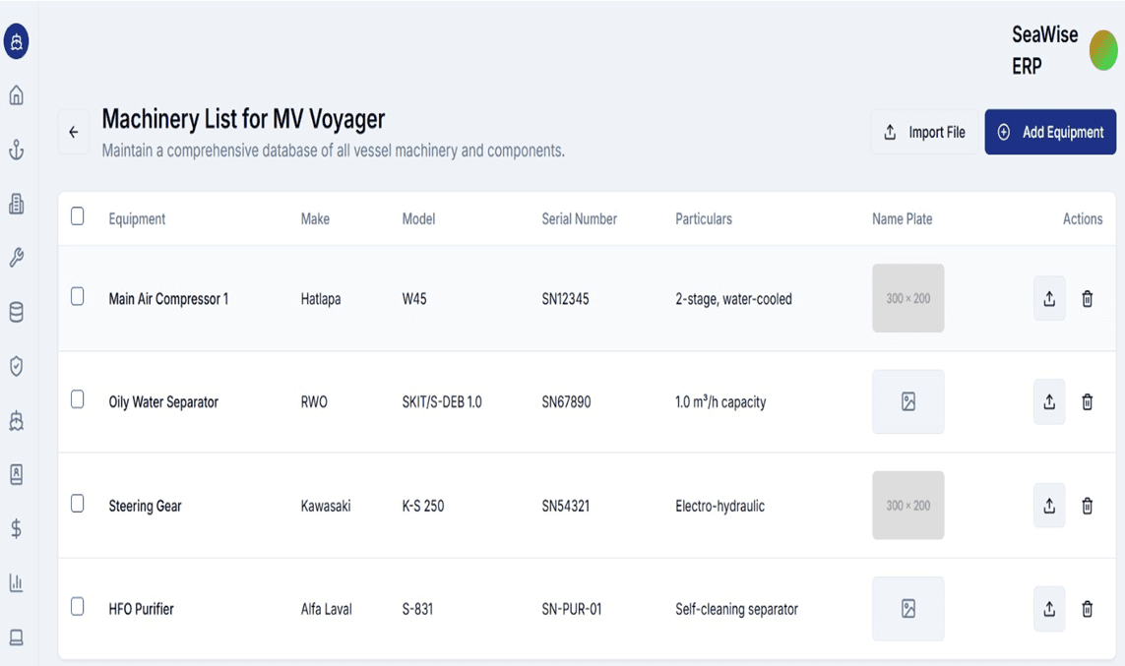1125x666 pixels.
Task: Click the shield safety icon in sidebar
Action: click(x=16, y=367)
